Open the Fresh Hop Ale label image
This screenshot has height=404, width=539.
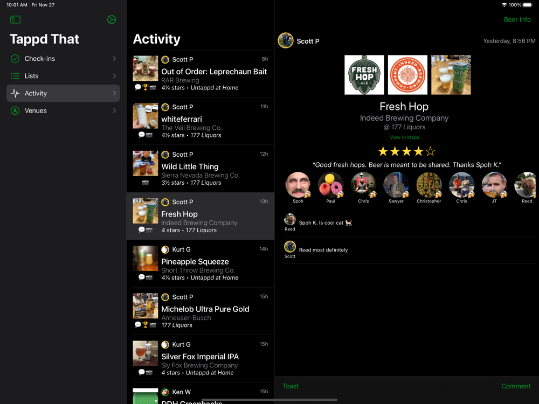[364, 75]
